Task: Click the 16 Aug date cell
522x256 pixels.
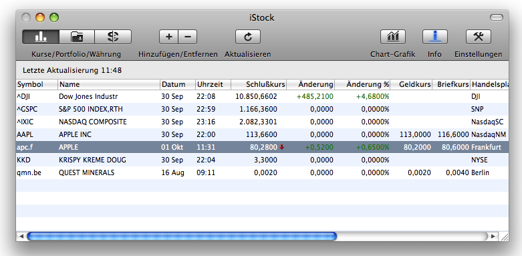Action: coord(172,172)
